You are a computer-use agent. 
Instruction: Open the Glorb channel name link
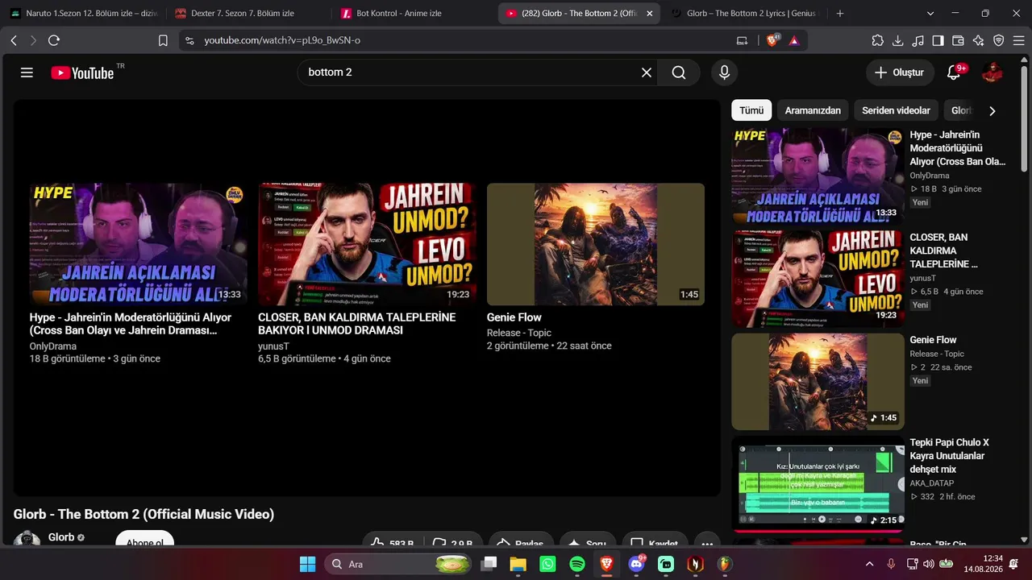pos(61,537)
